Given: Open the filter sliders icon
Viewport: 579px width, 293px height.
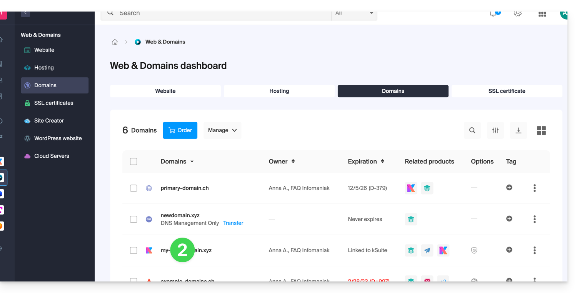Looking at the screenshot, I should (x=495, y=130).
